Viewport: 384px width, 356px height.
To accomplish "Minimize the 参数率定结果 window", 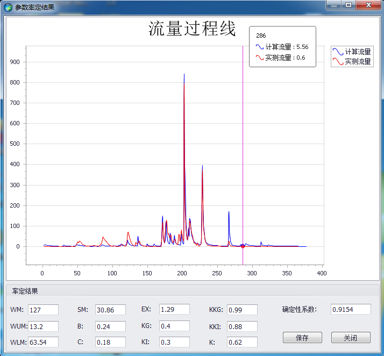I will tap(334, 5).
